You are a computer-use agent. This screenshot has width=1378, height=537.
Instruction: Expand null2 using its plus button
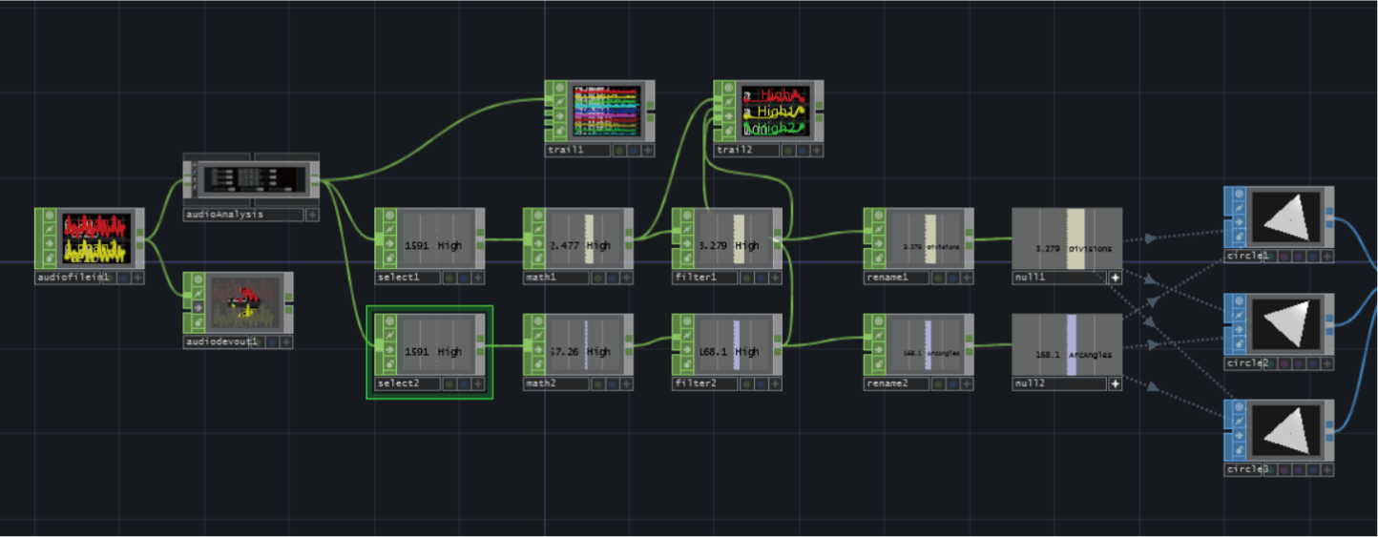pos(1115,383)
